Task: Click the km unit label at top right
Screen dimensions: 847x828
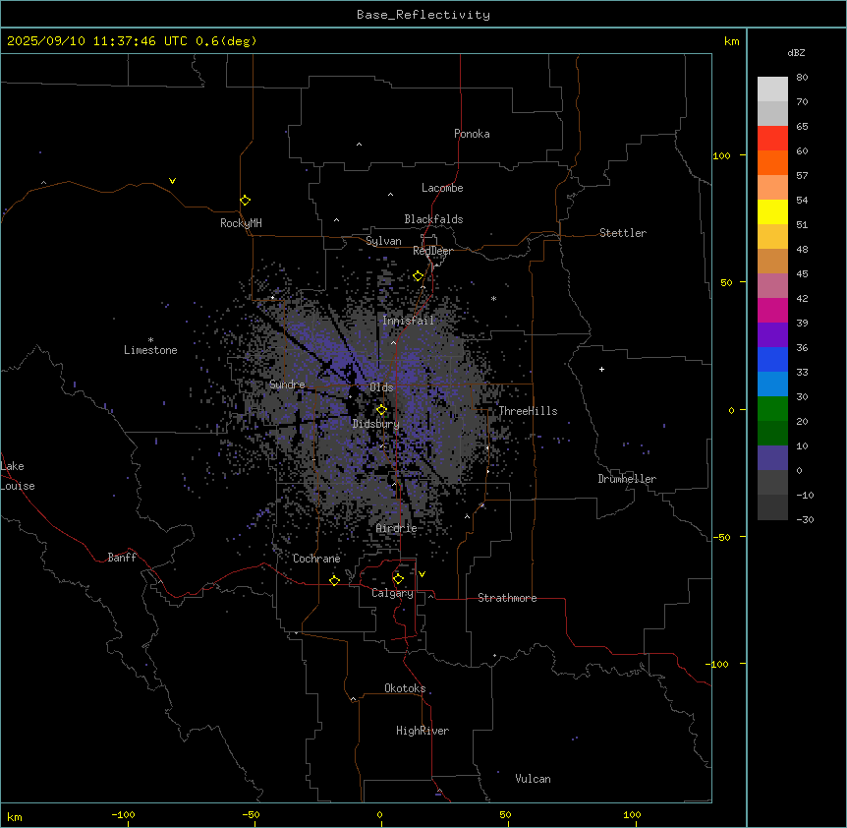Action: (731, 41)
